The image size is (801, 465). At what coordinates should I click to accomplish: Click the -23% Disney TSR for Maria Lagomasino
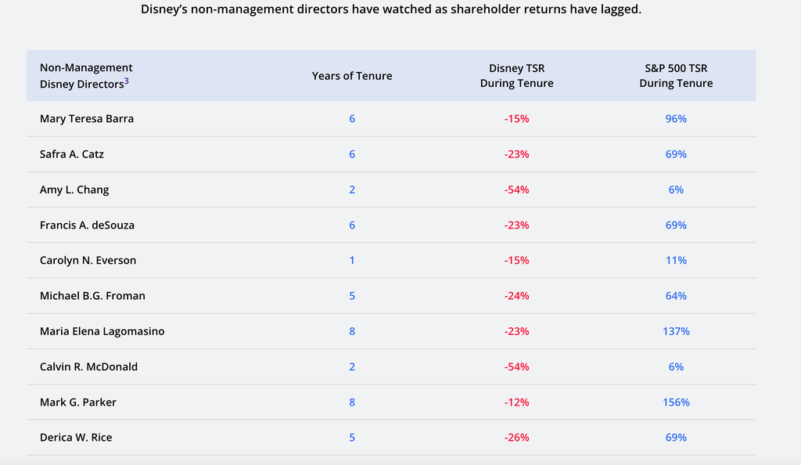tap(516, 331)
